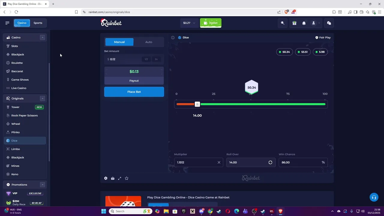
Task: Halve bet with 1/2 button
Action: [x=146, y=59]
